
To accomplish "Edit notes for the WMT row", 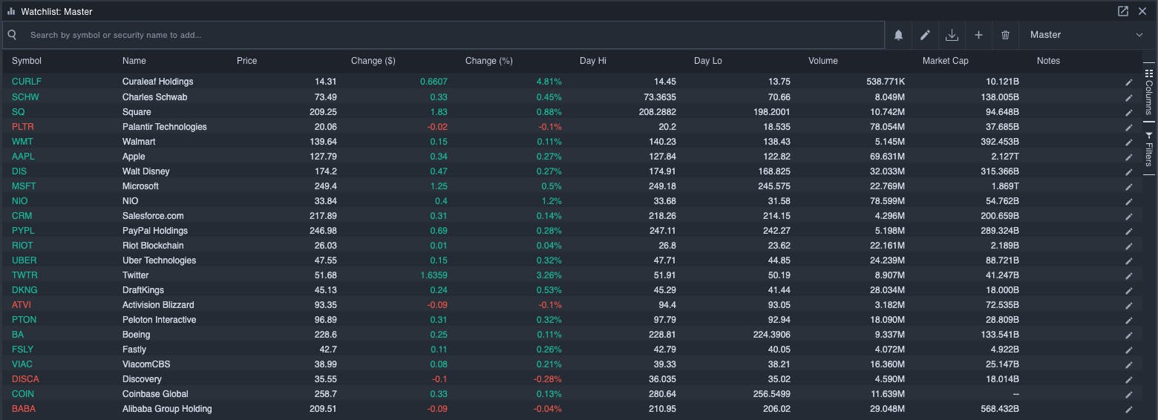I will (1129, 142).
